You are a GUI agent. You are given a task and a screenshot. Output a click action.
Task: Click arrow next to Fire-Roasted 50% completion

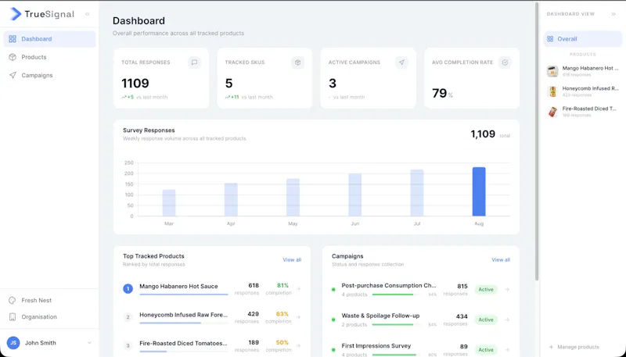pyautogui.click(x=299, y=346)
